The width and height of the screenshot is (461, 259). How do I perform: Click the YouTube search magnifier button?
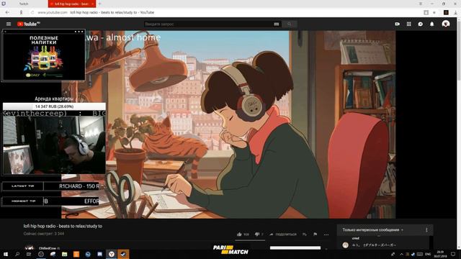point(290,24)
